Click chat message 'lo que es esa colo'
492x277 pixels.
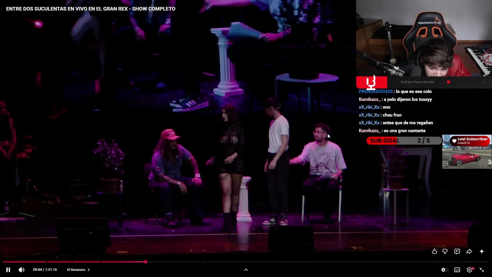pos(414,92)
